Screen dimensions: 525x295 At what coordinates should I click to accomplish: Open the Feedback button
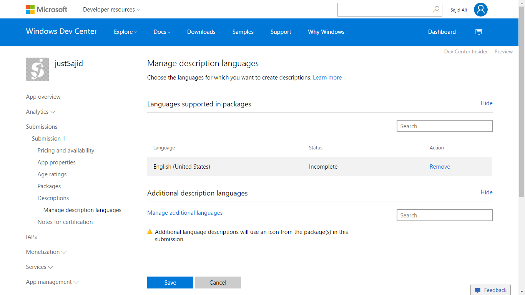click(x=491, y=290)
